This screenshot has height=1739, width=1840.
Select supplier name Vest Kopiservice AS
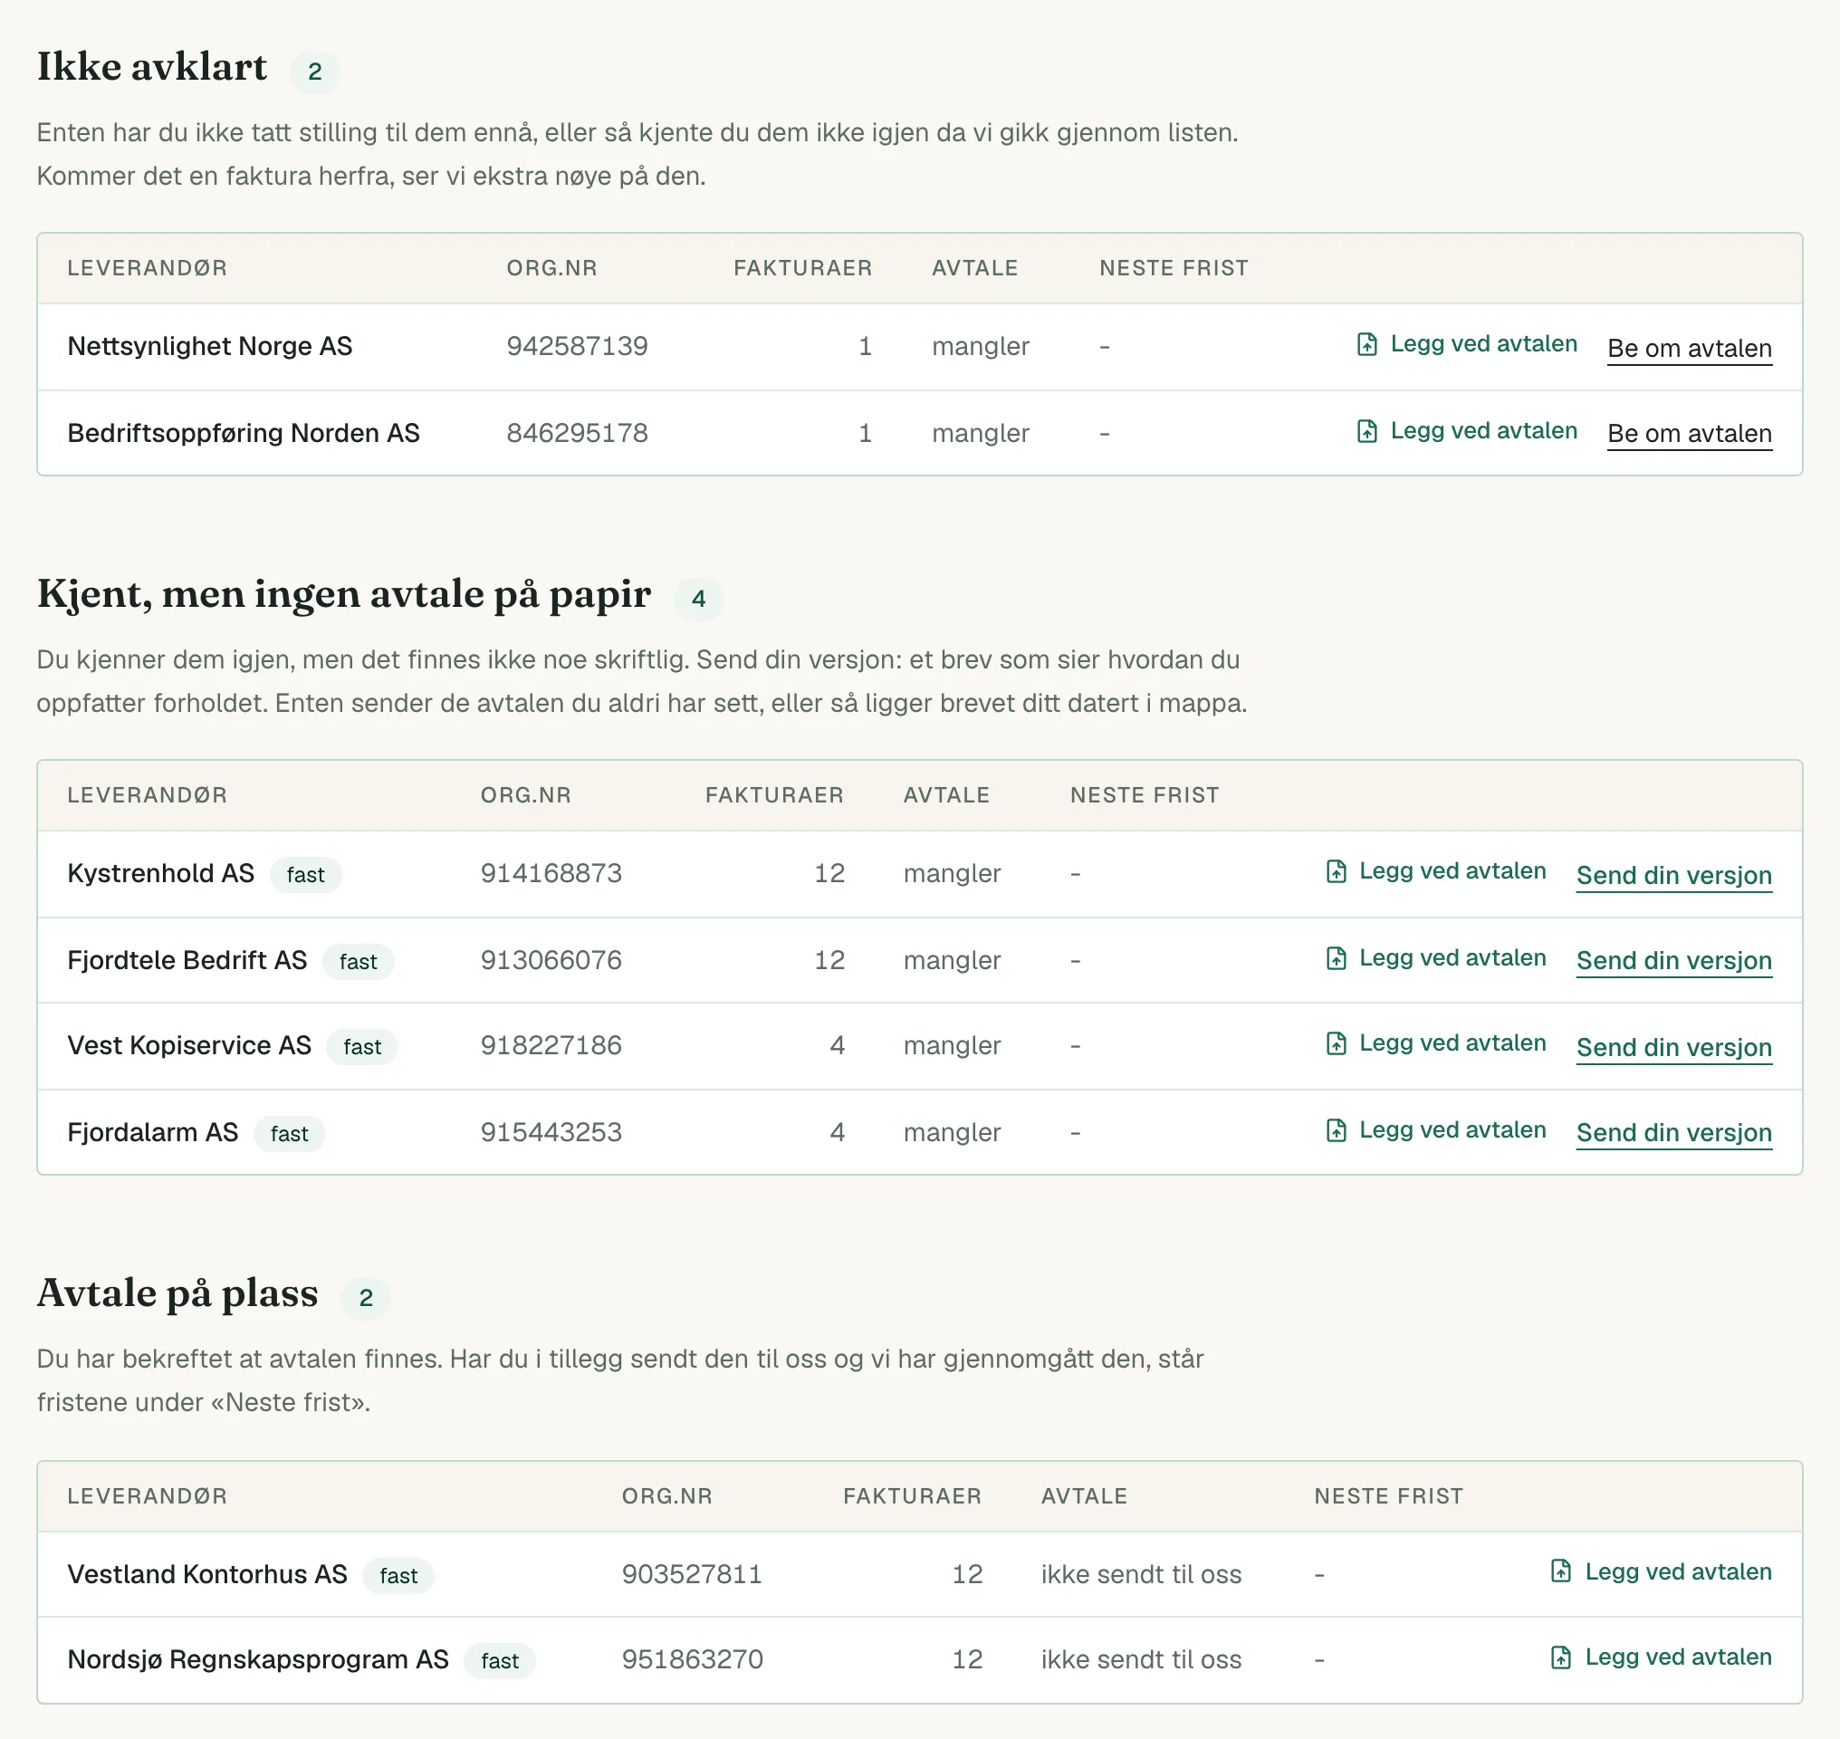189,1045
